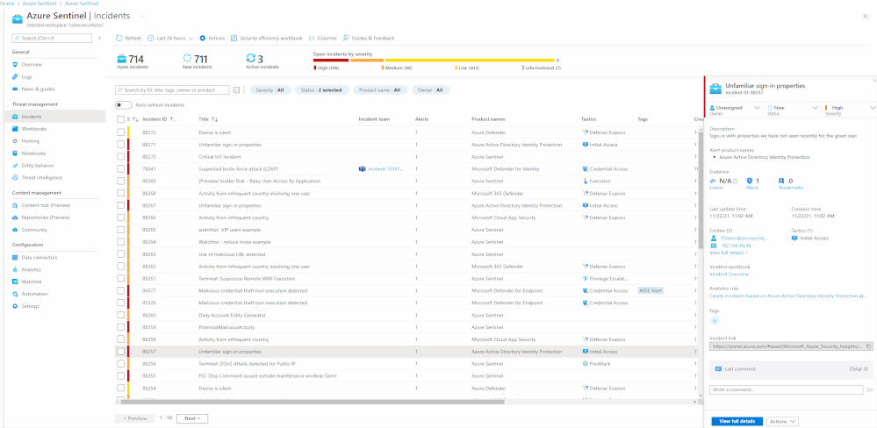Open Status : 2 selected filter
Viewport: 877px width, 428px height.
[321, 90]
